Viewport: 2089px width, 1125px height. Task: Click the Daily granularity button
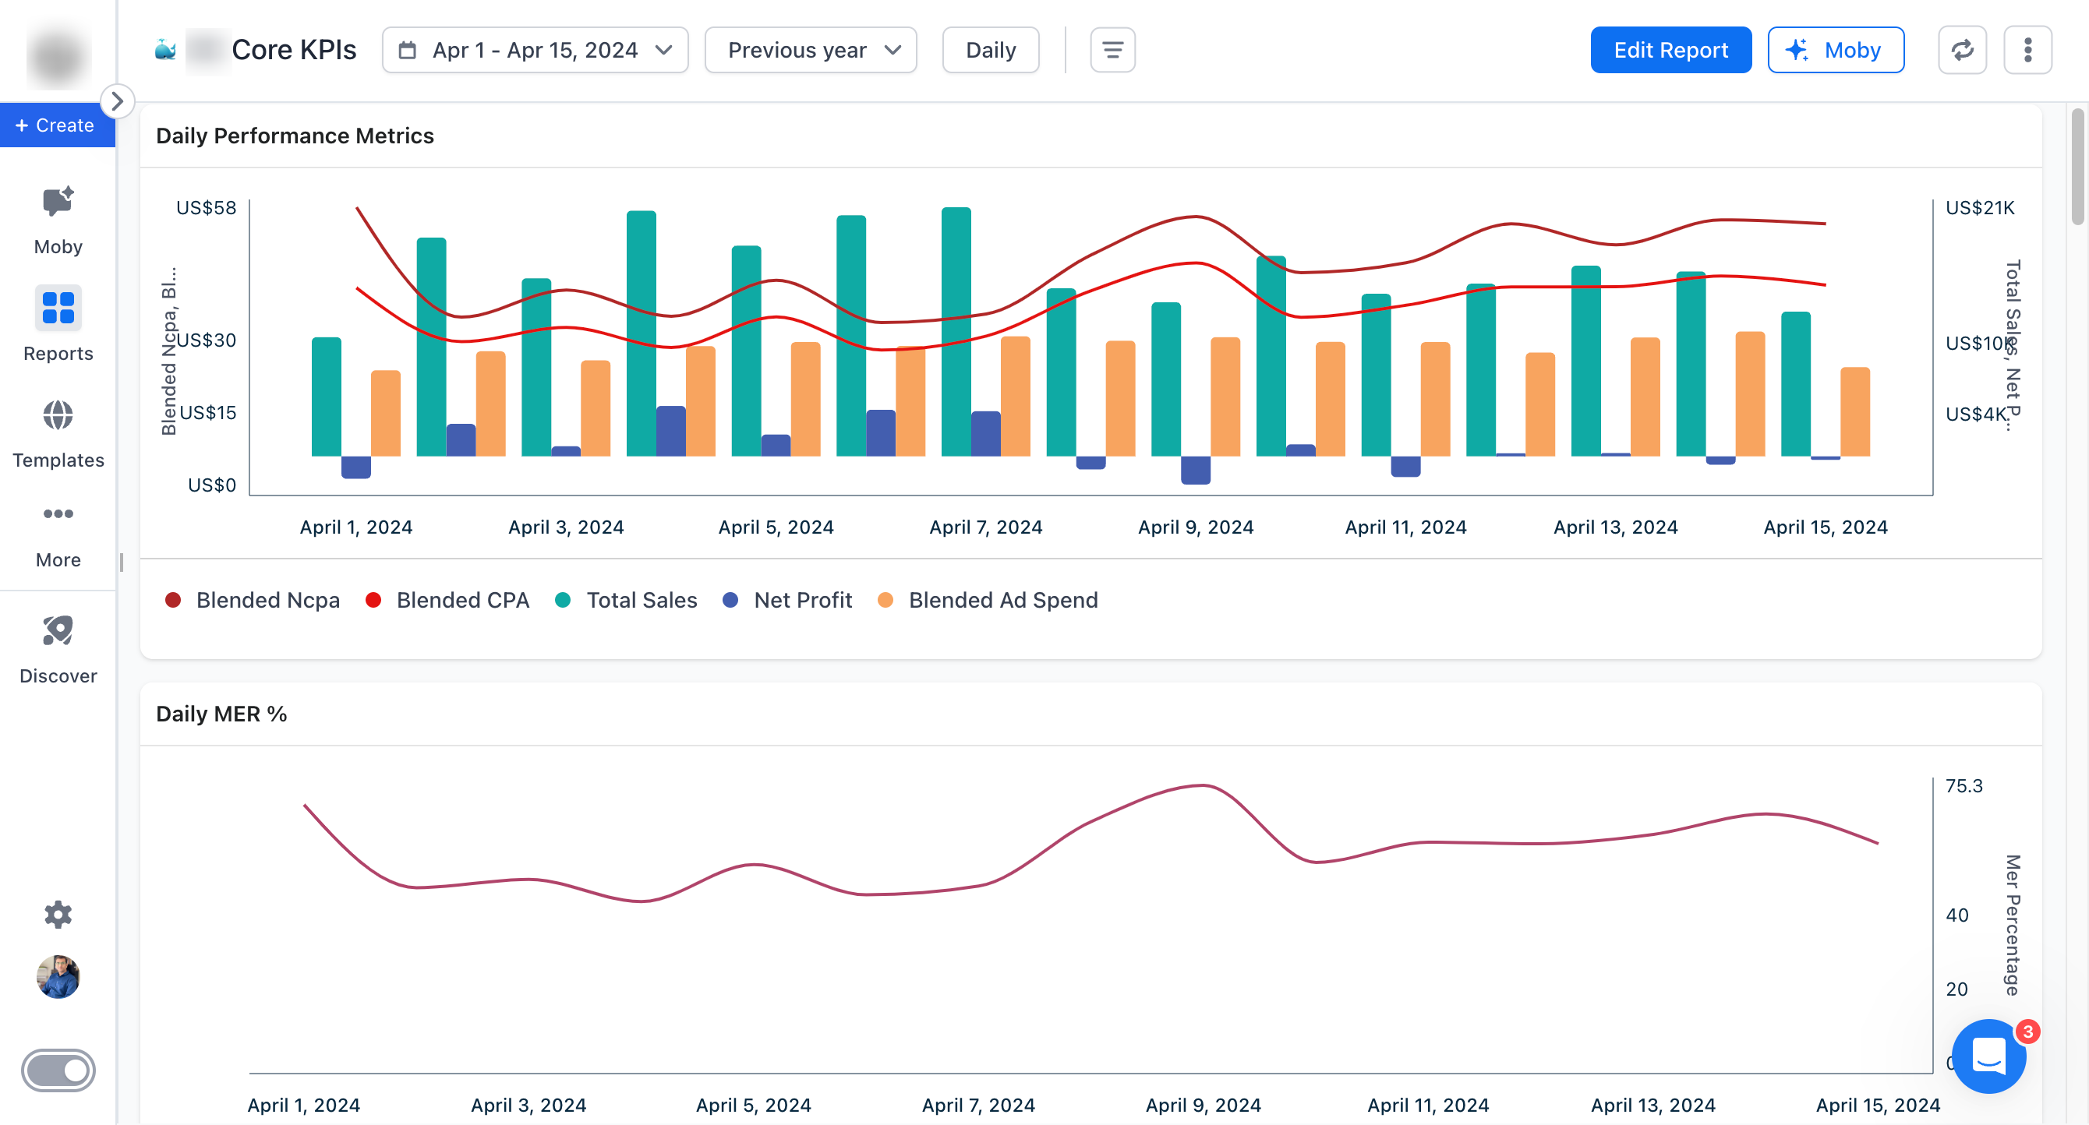coord(990,51)
